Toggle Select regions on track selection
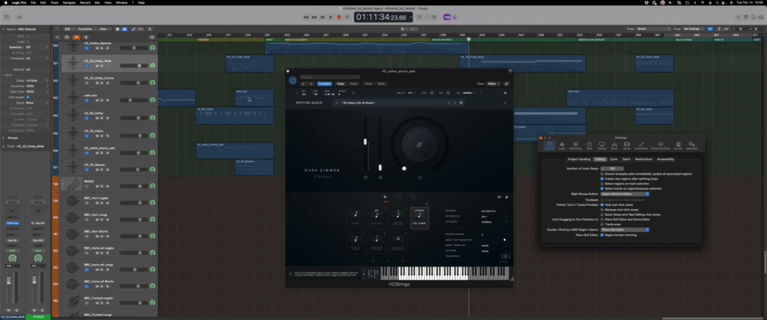The height and width of the screenshot is (320, 767). coord(602,184)
